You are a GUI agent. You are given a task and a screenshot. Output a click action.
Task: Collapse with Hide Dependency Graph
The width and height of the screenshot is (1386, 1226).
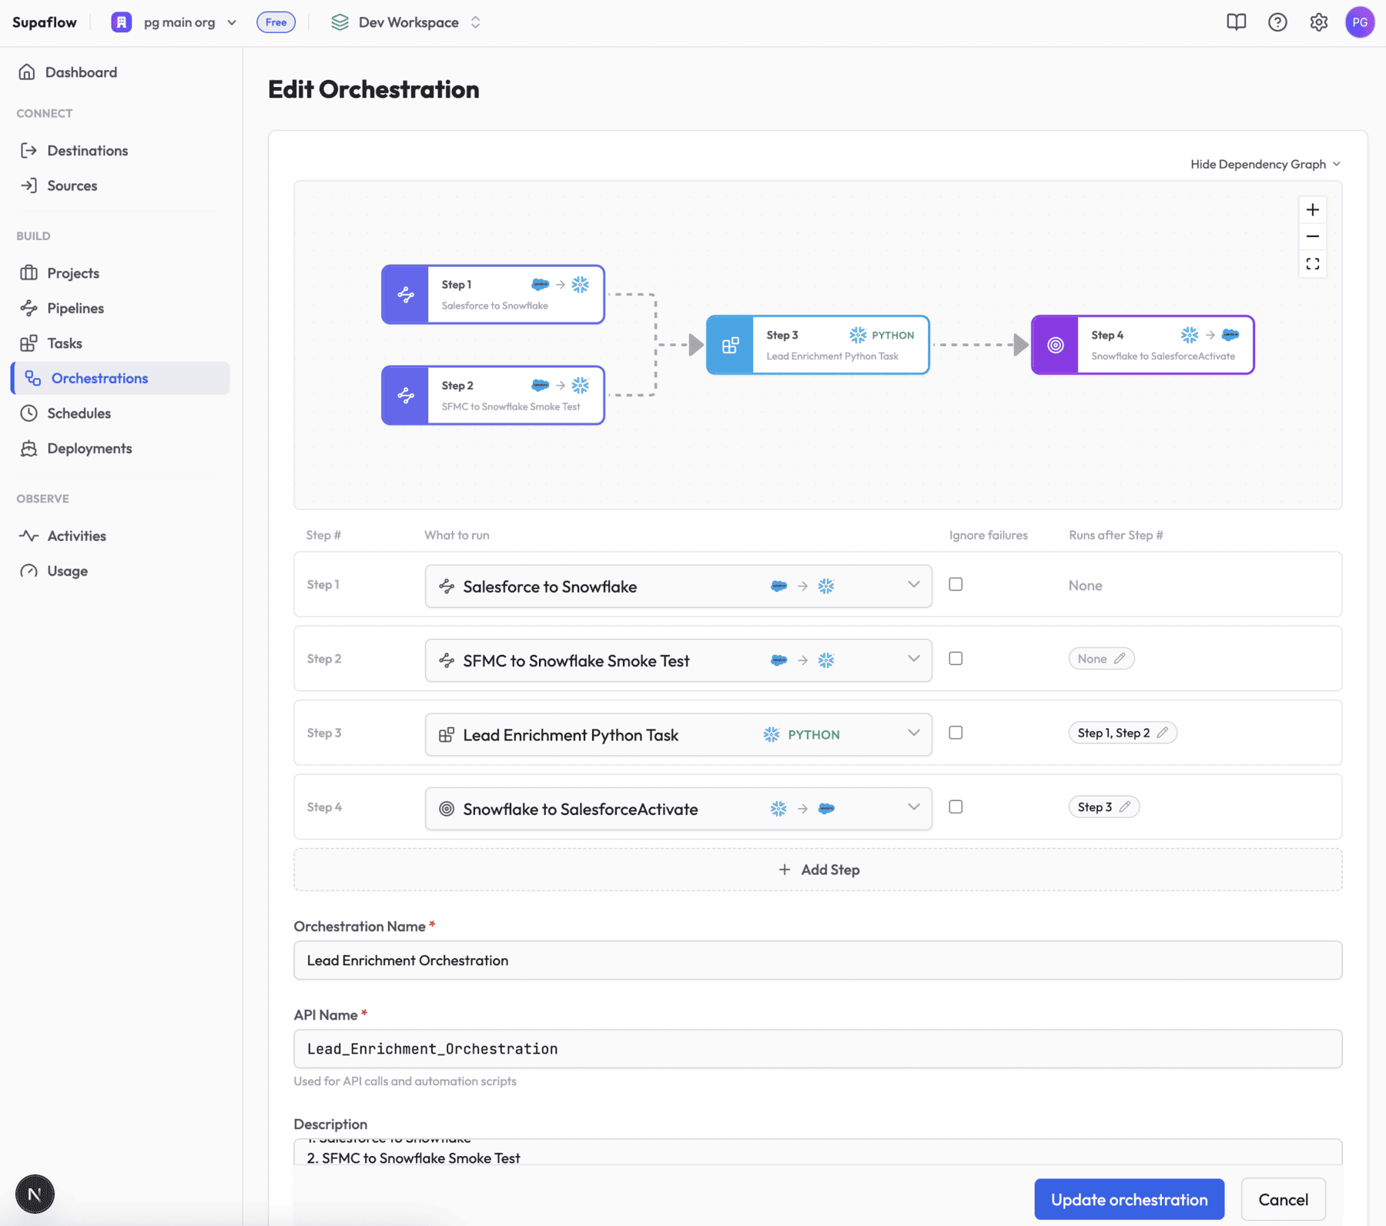tap(1265, 164)
